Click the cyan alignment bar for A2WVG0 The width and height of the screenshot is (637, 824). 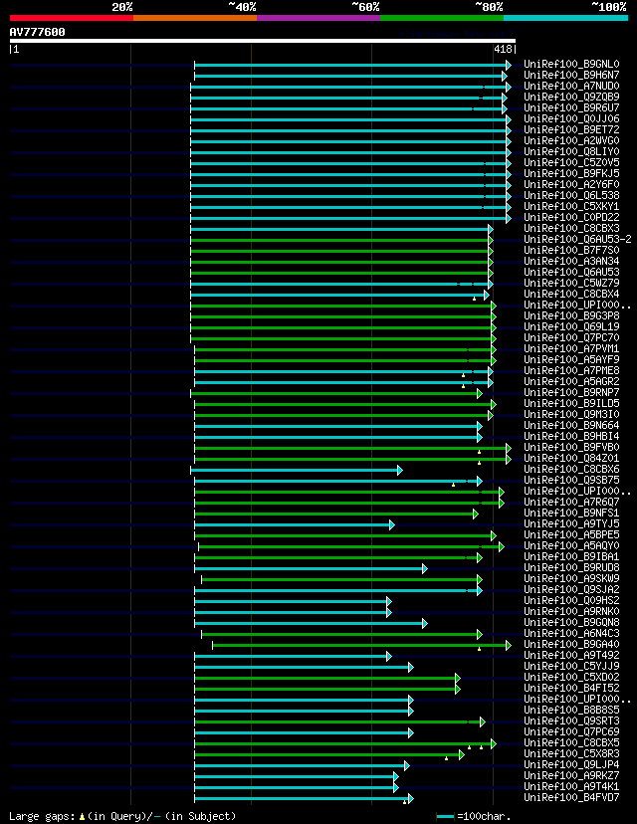[350, 142]
